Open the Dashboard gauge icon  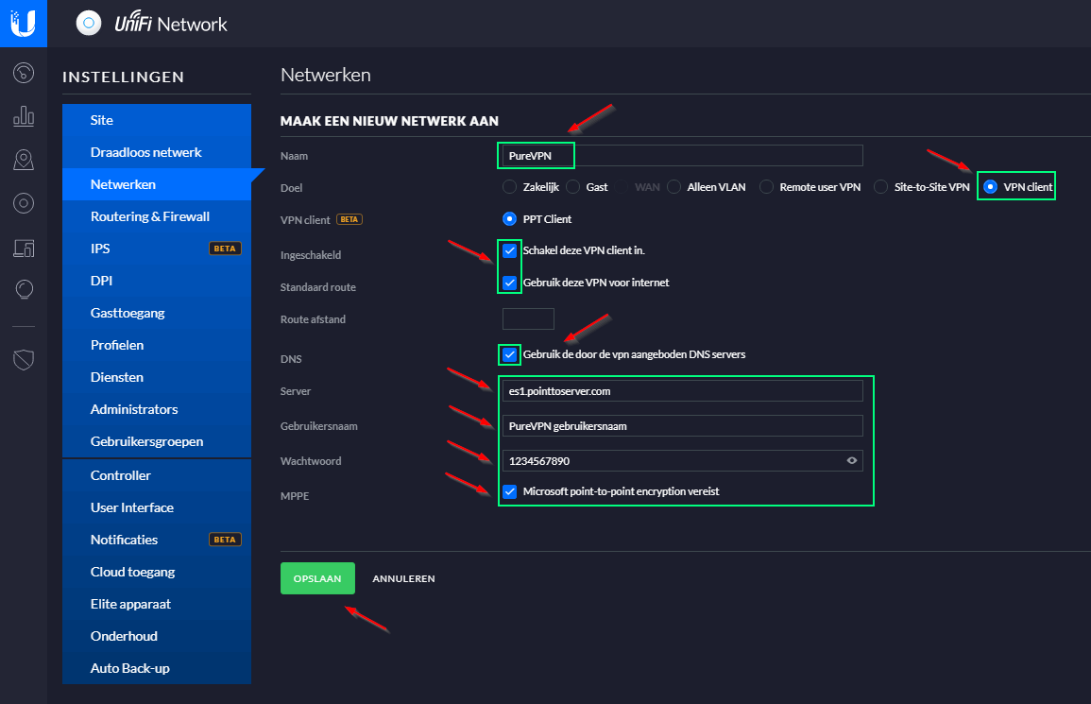[24, 73]
